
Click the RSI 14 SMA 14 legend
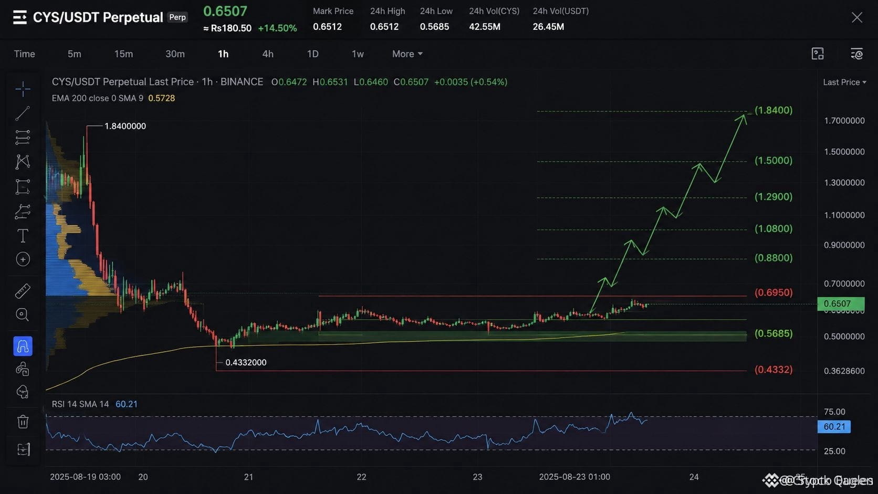80,404
